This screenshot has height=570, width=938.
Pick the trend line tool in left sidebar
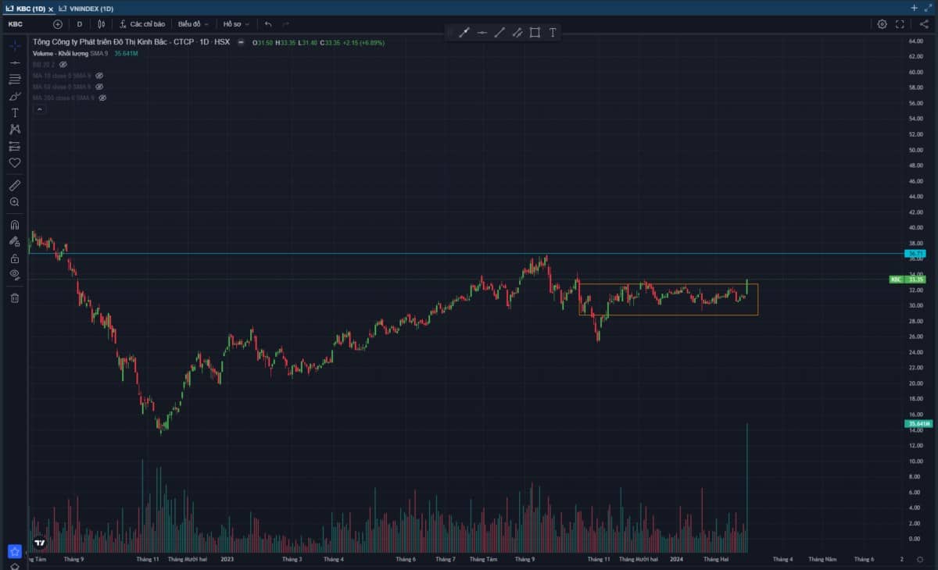[15, 62]
